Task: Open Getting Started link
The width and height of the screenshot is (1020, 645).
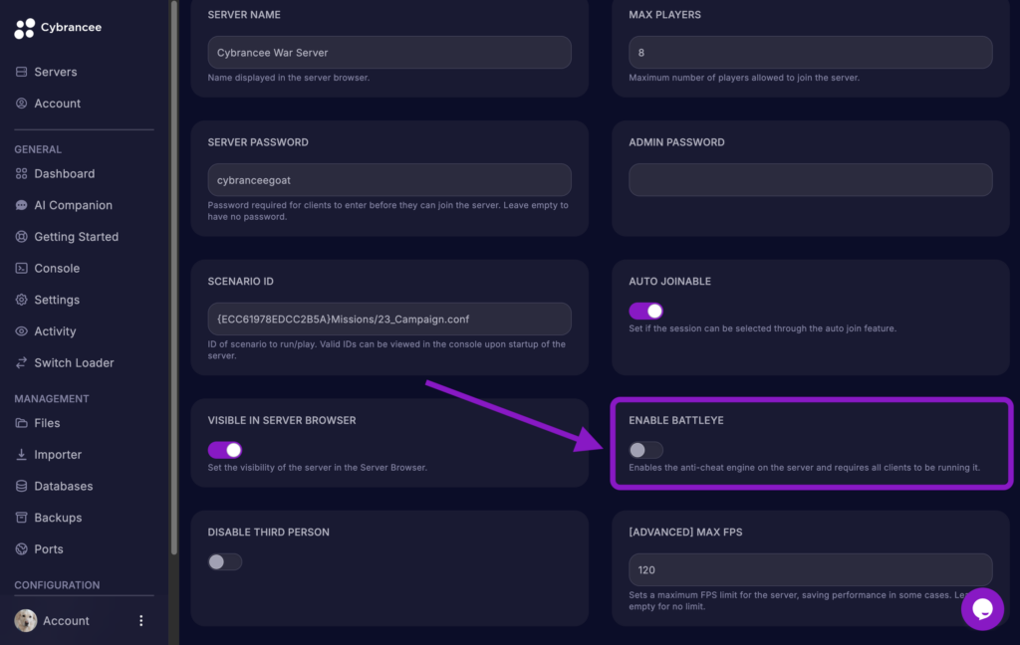Action: (x=77, y=237)
